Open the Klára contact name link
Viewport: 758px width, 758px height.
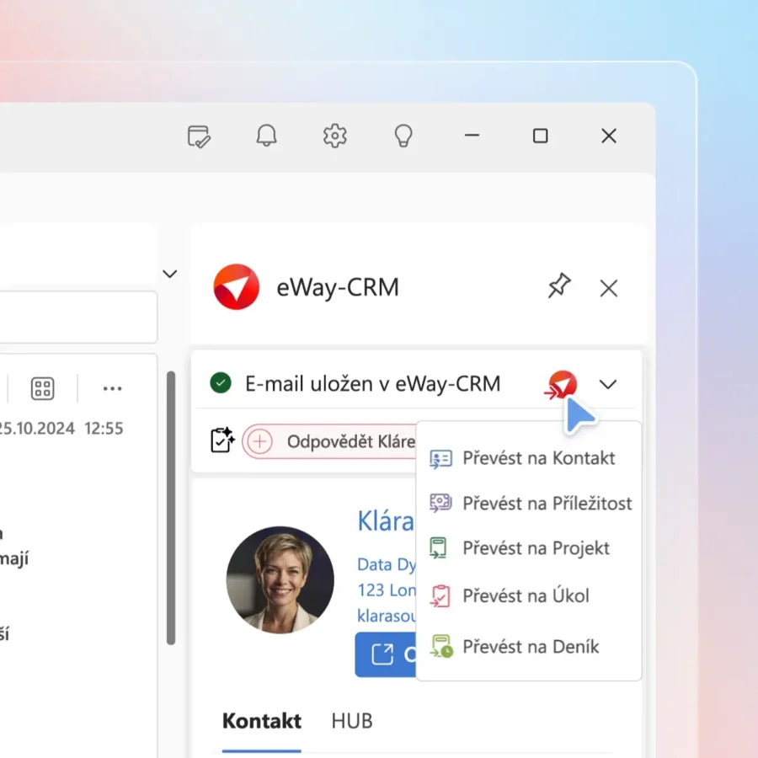coord(386,521)
